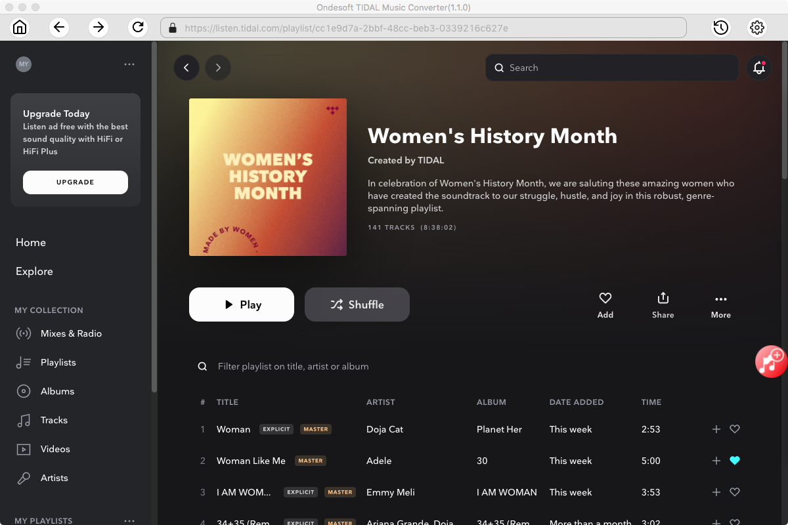Like the I AM WOMAN track heart
788x525 pixels.
pyautogui.click(x=735, y=492)
